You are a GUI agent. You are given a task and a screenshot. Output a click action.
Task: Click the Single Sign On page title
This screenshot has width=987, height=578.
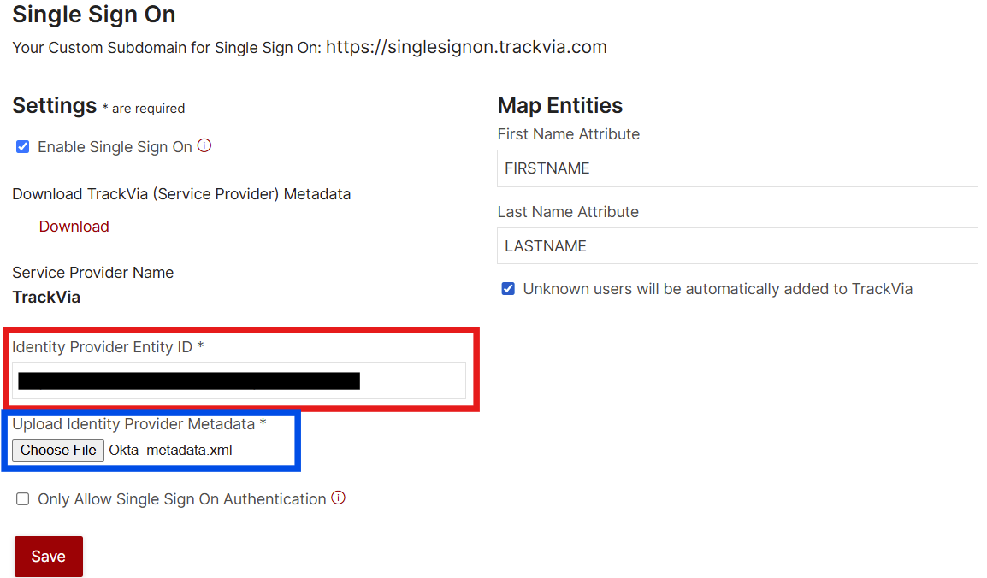click(94, 15)
